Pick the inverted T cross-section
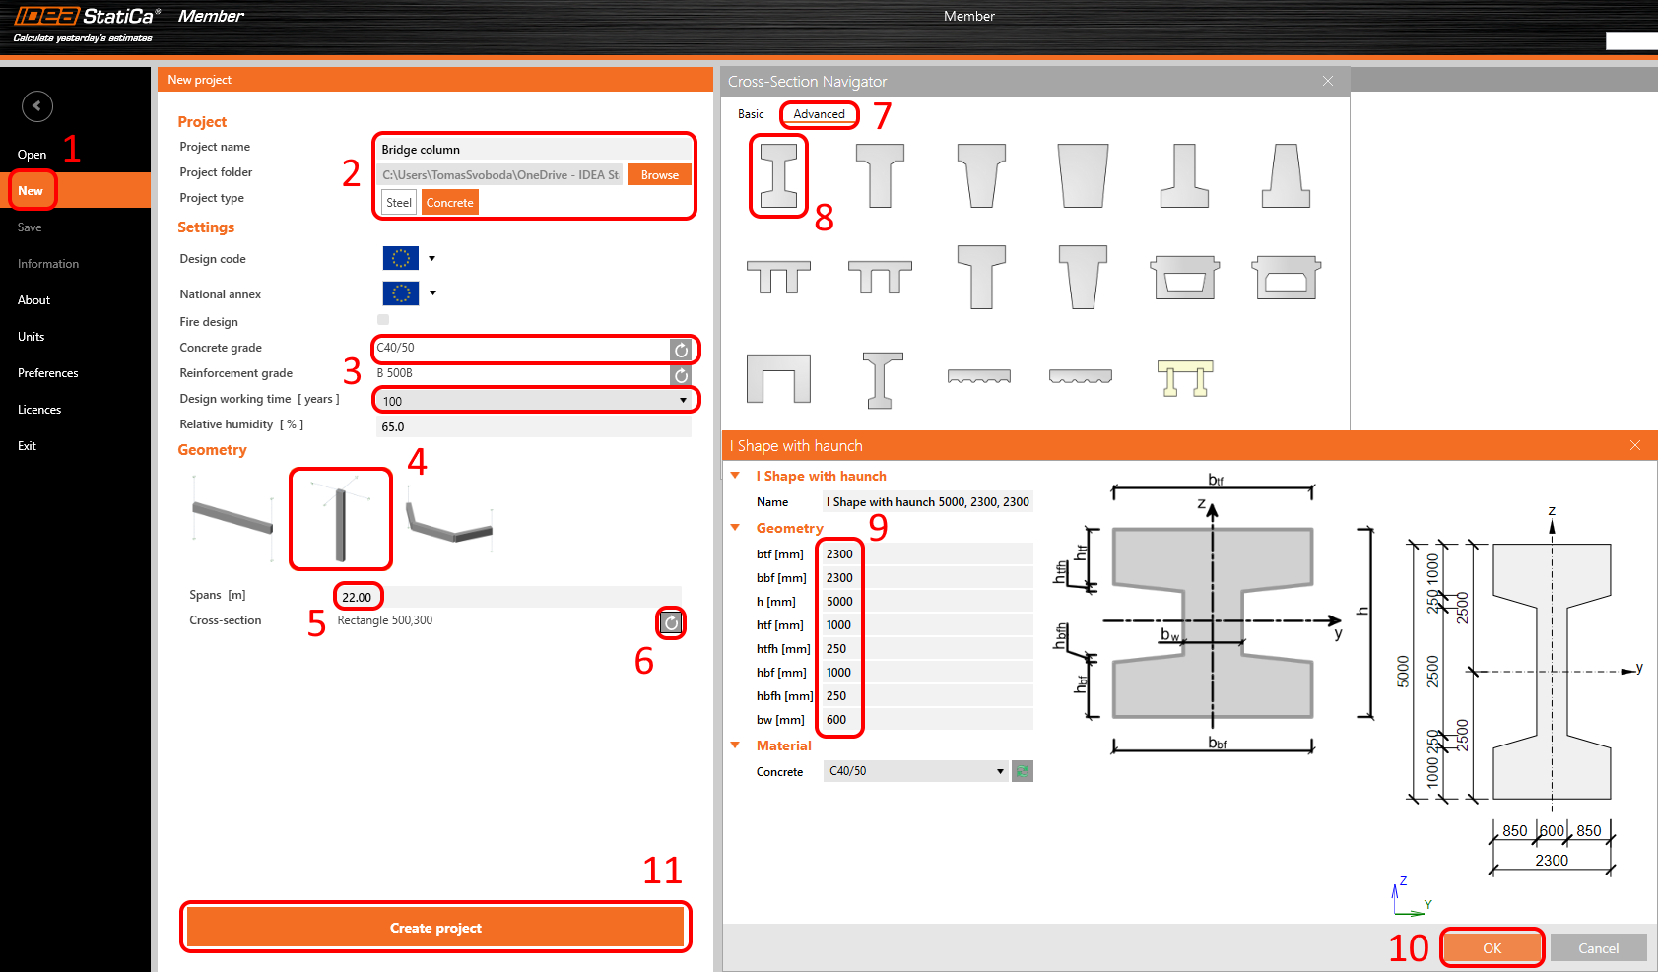1658x972 pixels. click(1184, 175)
